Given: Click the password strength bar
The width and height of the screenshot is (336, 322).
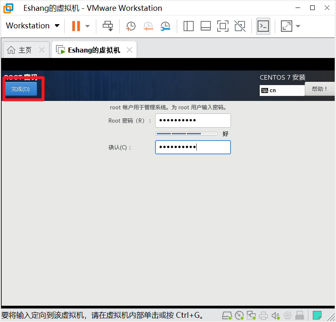Looking at the screenshot, I should [186, 134].
